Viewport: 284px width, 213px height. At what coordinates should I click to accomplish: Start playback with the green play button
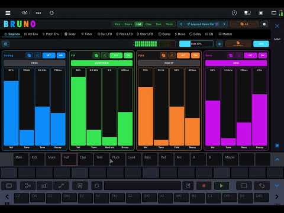[x=221, y=186]
